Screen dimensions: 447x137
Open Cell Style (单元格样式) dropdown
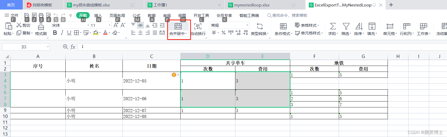(x=309, y=33)
